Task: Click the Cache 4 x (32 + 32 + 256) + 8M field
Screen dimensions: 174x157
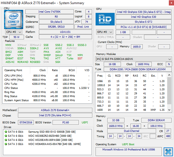Action: coord(65,37)
